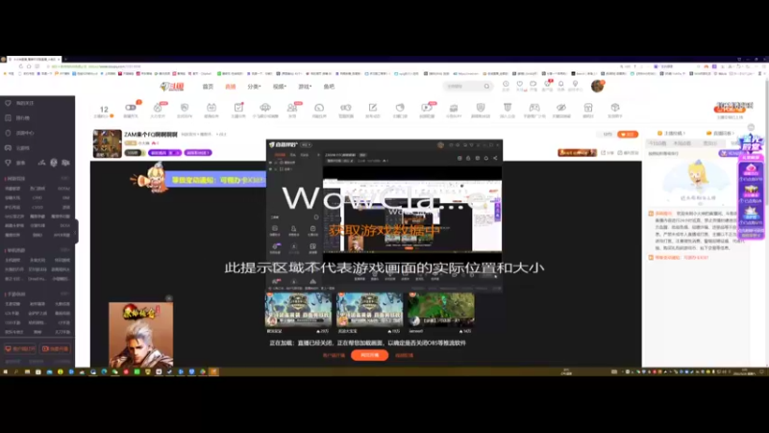The width and height of the screenshot is (769, 433).
Task: Click the orange pill button under thumbnails
Action: [x=369, y=355]
